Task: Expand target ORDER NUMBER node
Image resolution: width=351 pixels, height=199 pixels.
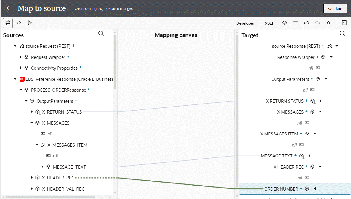Action: (x=315, y=189)
